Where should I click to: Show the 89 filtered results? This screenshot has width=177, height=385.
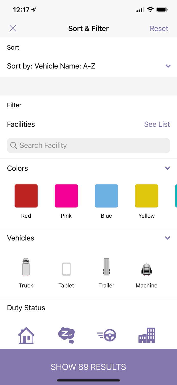(88, 367)
